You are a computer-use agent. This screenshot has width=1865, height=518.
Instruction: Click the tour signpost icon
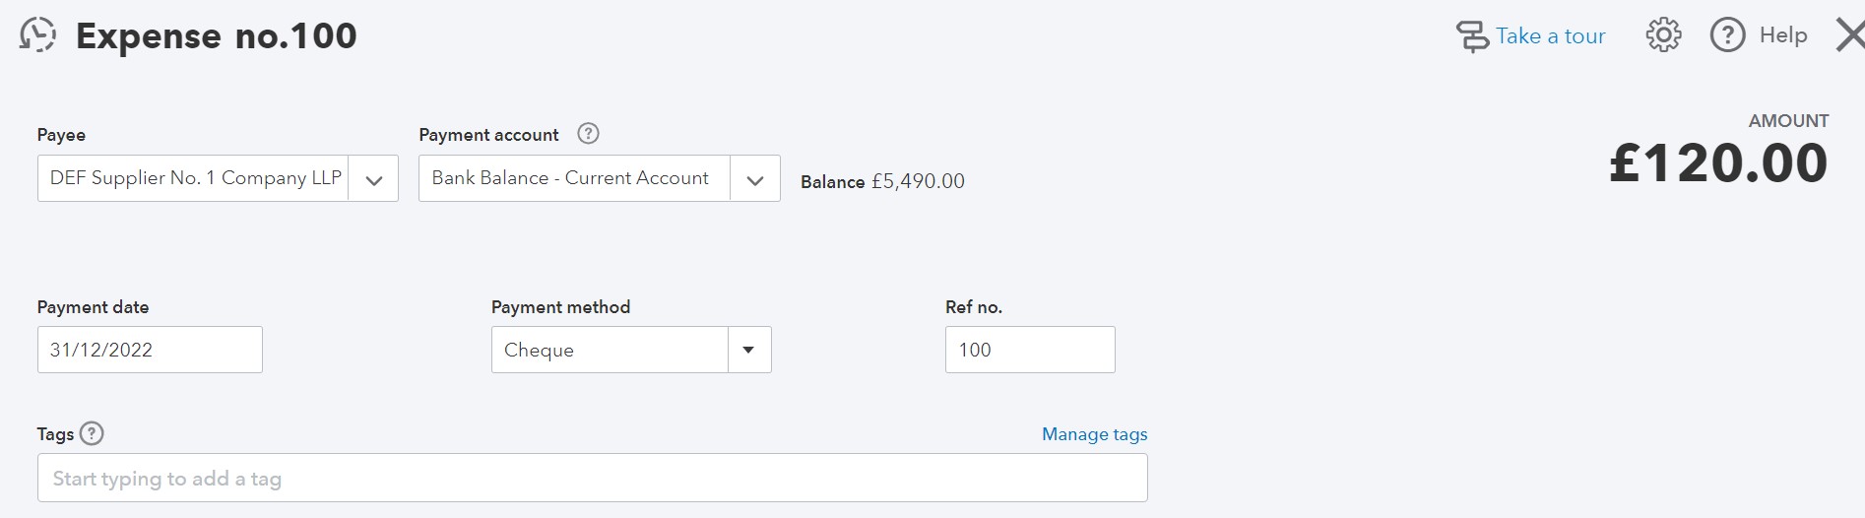click(x=1472, y=36)
